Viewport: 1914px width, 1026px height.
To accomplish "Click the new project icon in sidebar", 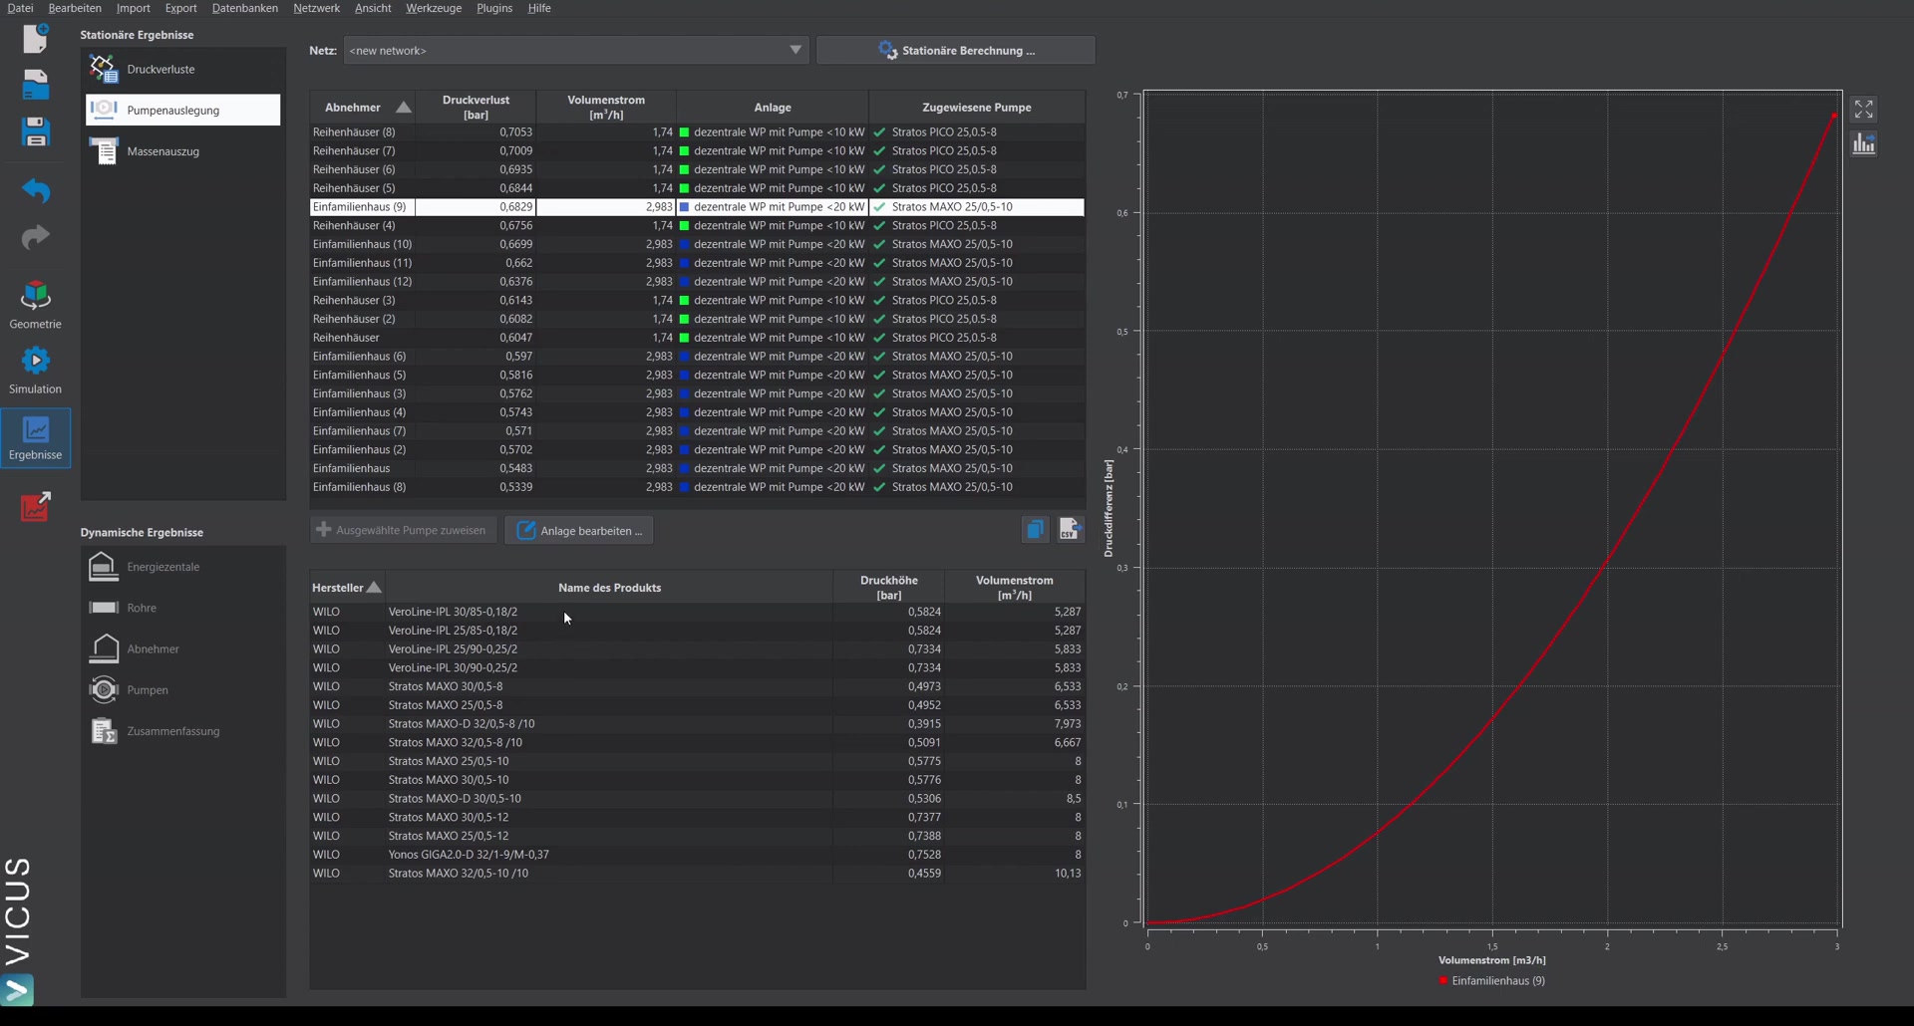I will (x=36, y=38).
